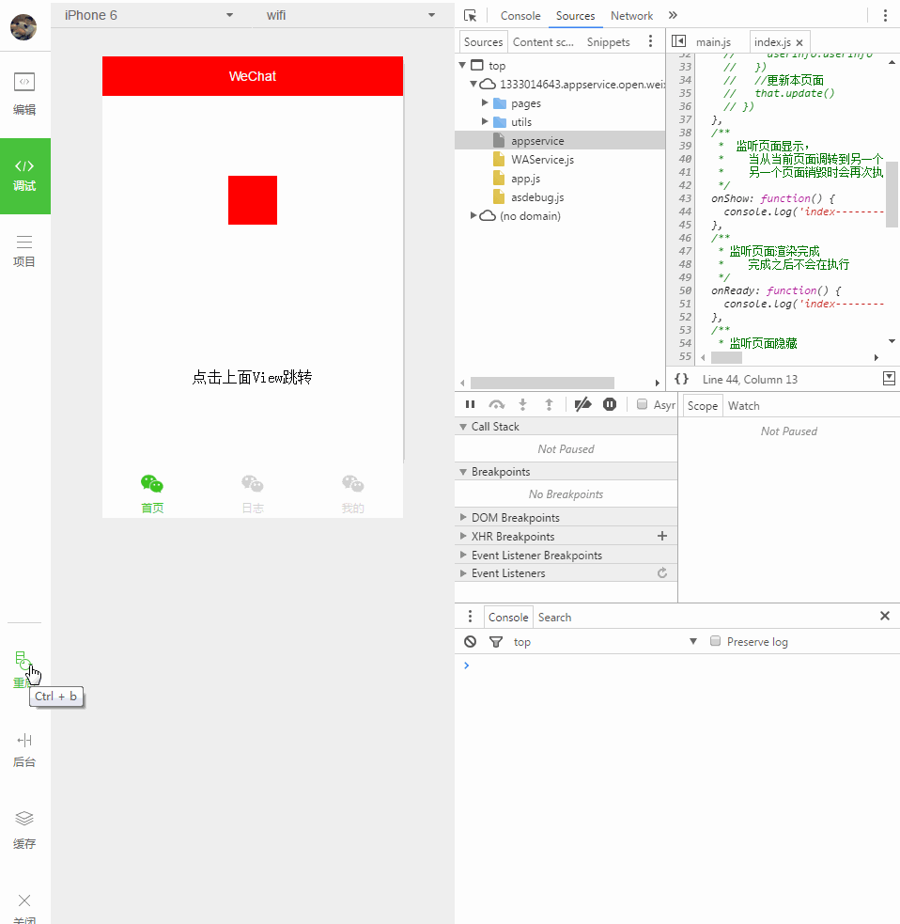Switch to the Watch tab

tap(743, 405)
